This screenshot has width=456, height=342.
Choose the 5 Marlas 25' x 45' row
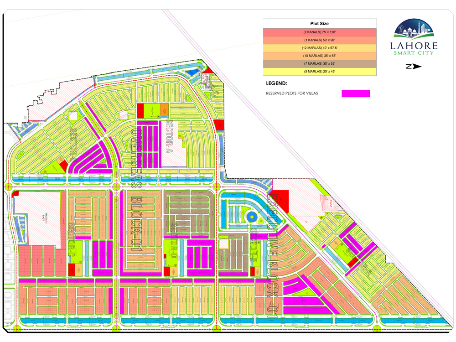point(320,72)
